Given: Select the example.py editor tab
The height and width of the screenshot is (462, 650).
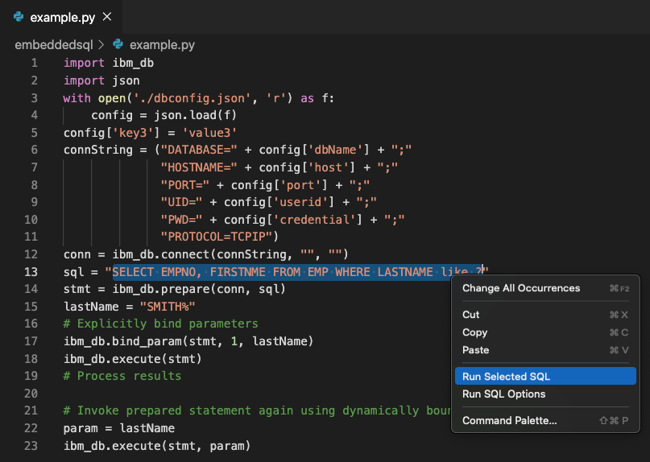Looking at the screenshot, I should (x=61, y=17).
